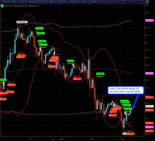Click the Wed label on the time axis
The height and width of the screenshot is (141, 155).
tap(123, 139)
